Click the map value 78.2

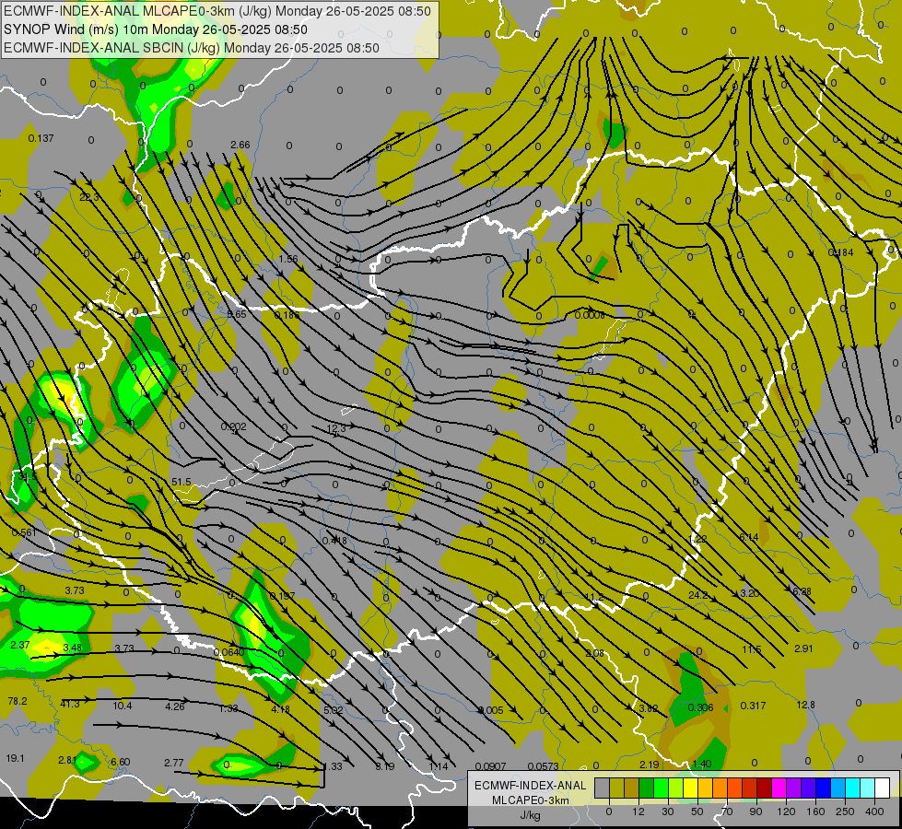18,701
